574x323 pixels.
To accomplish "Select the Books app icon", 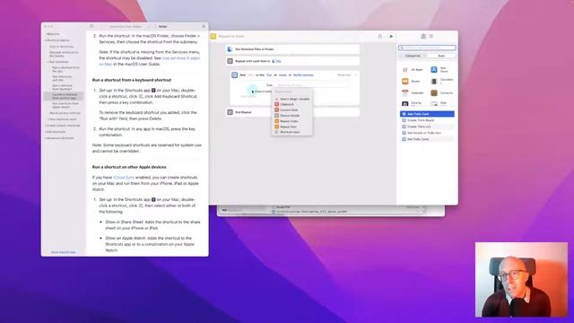I will tap(405, 82).
